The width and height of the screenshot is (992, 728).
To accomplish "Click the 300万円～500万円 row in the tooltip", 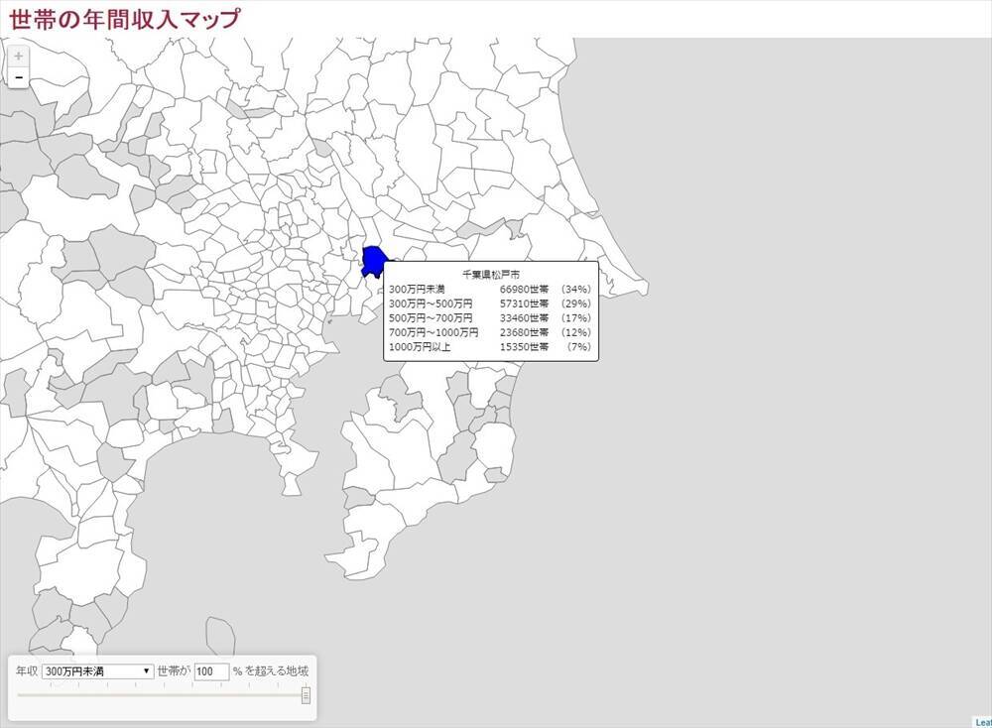I will pos(490,303).
